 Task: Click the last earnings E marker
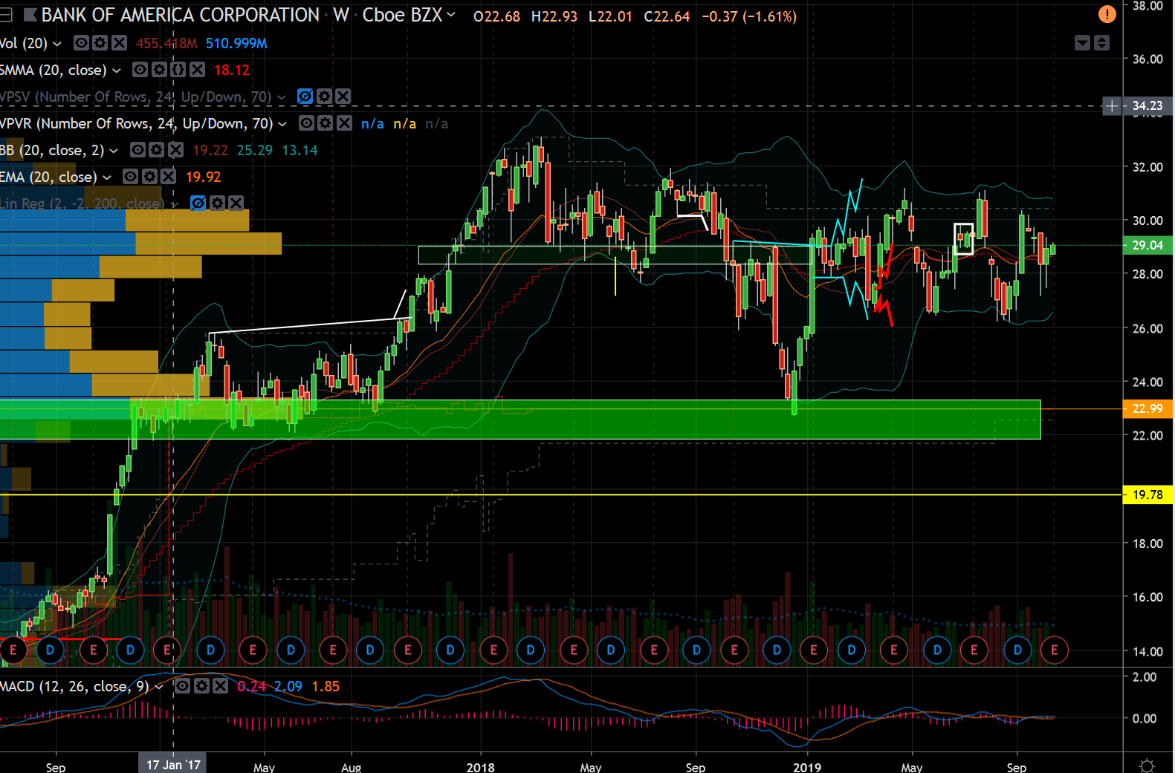click(1054, 650)
